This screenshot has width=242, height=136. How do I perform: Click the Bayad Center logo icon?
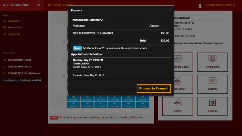pyautogui.click(x=178, y=81)
